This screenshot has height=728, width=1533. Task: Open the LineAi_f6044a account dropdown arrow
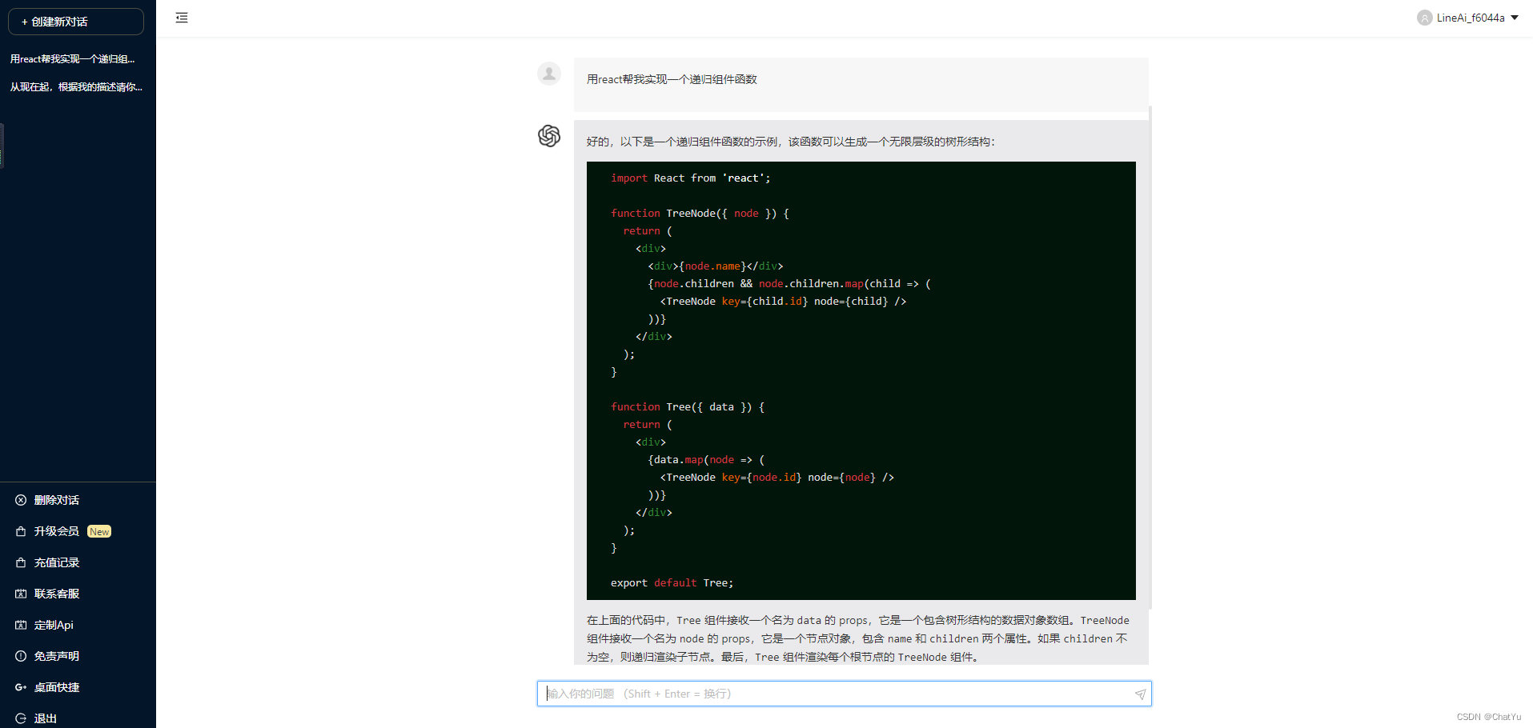click(1515, 18)
